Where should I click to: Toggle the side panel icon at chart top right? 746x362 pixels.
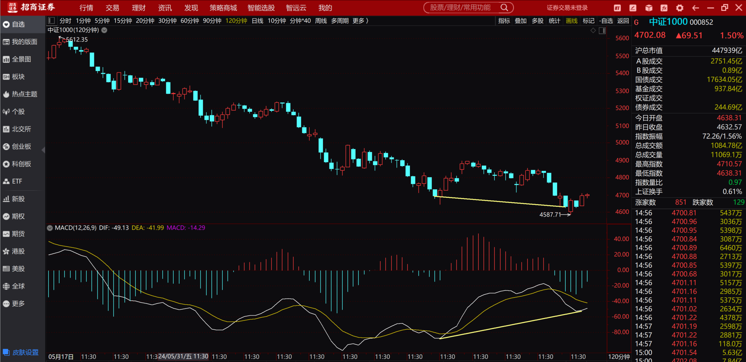pyautogui.click(x=602, y=31)
